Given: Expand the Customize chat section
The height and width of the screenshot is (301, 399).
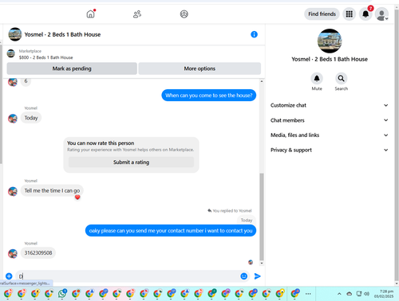Looking at the screenshot, I should pos(330,105).
